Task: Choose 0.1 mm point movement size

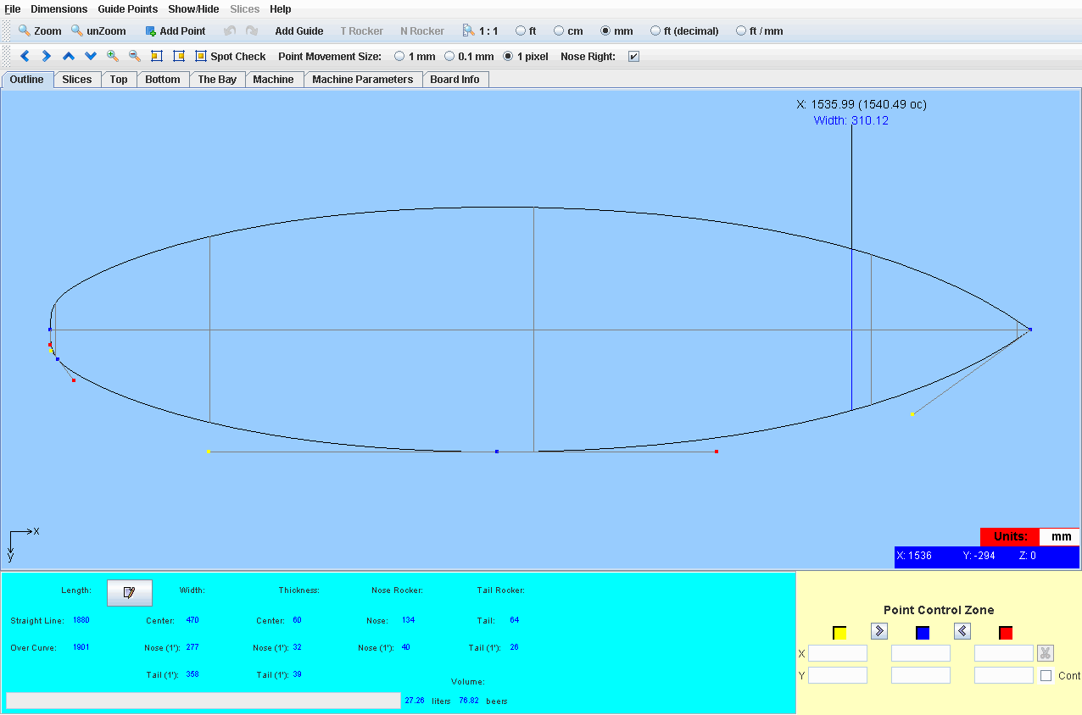Action: coord(449,57)
